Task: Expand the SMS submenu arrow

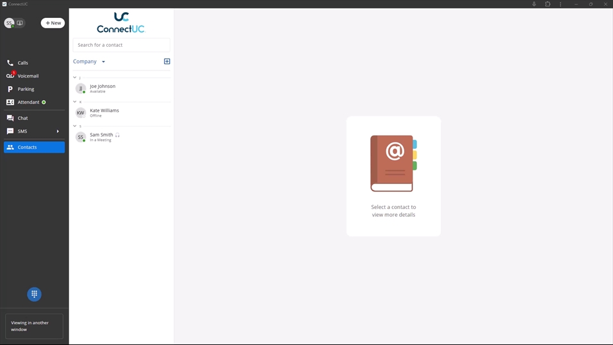Action: pos(58,131)
